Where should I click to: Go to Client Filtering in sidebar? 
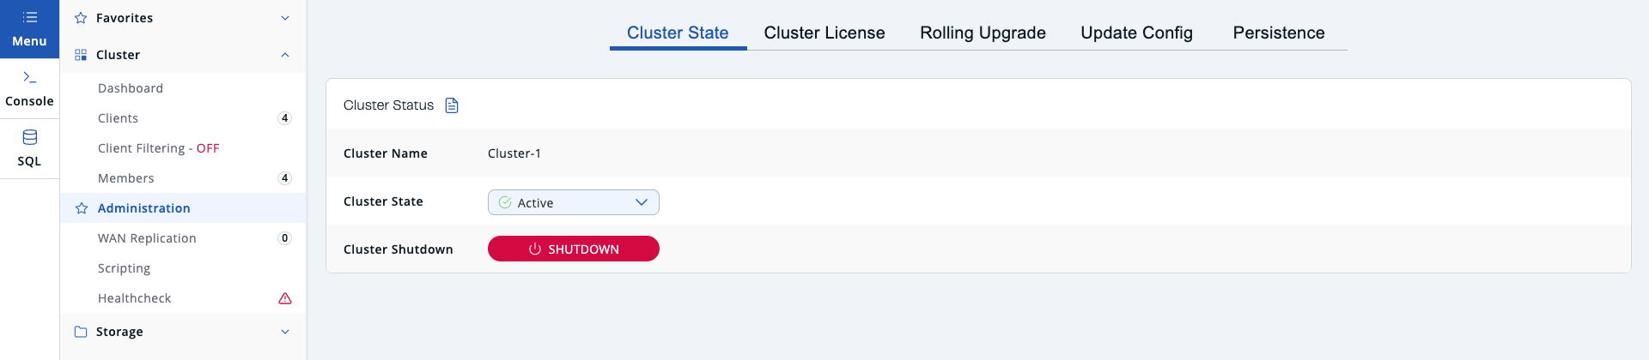tap(158, 148)
